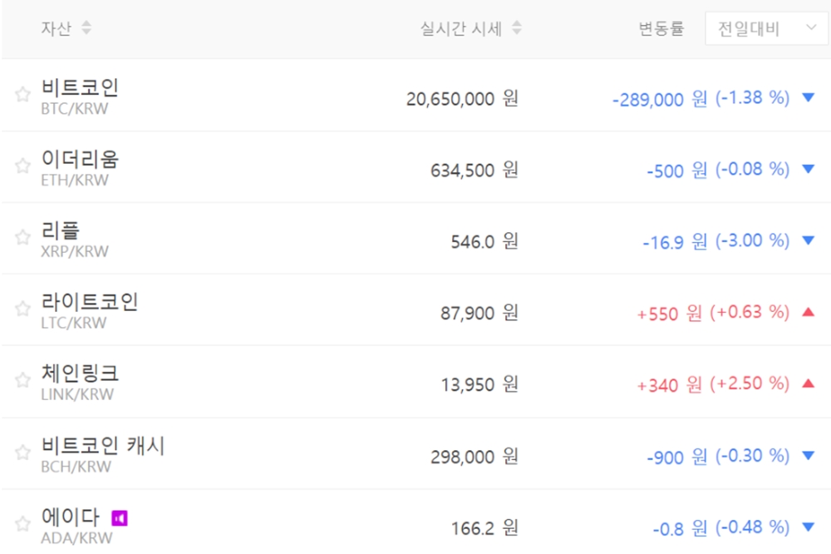Click the blue down arrow on Bitcoin row
The image size is (831, 554).
808,97
